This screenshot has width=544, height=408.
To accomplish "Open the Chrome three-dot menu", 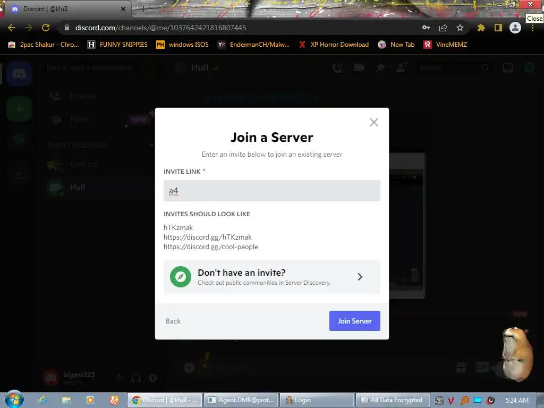I will click(x=532, y=28).
